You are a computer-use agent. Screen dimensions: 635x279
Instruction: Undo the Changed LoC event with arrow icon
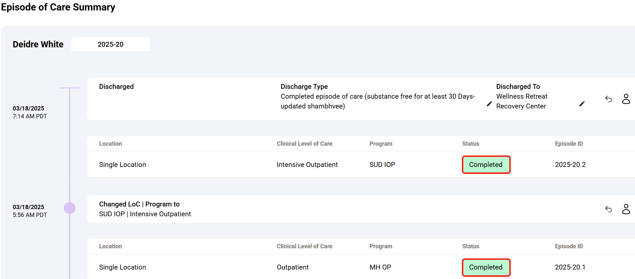608,209
